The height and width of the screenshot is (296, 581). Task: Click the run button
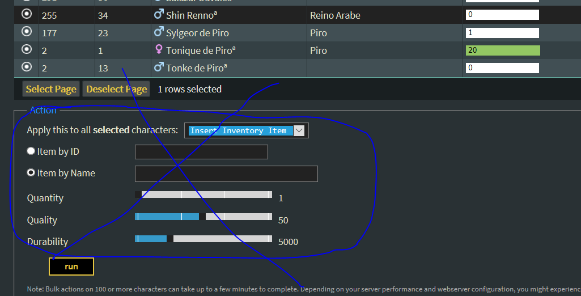[71, 267]
